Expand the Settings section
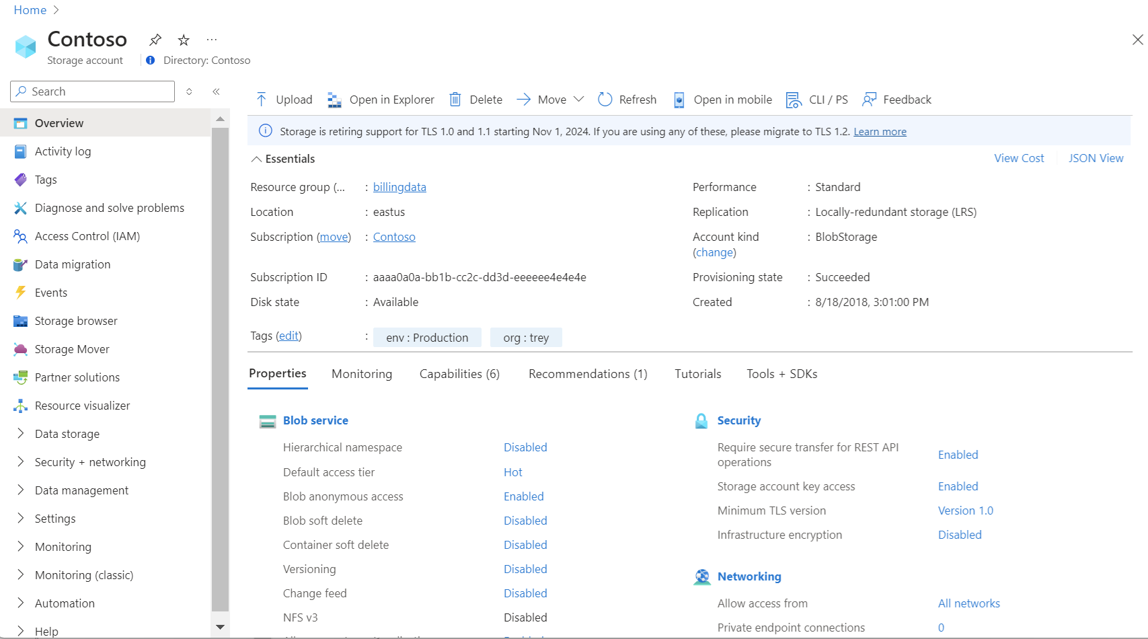The width and height of the screenshot is (1148, 639). click(x=20, y=518)
